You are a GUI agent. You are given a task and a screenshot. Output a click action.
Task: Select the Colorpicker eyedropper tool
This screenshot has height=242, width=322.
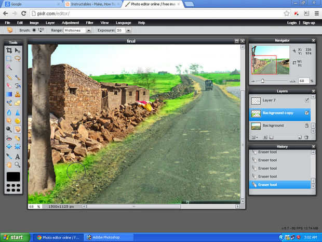(9, 157)
